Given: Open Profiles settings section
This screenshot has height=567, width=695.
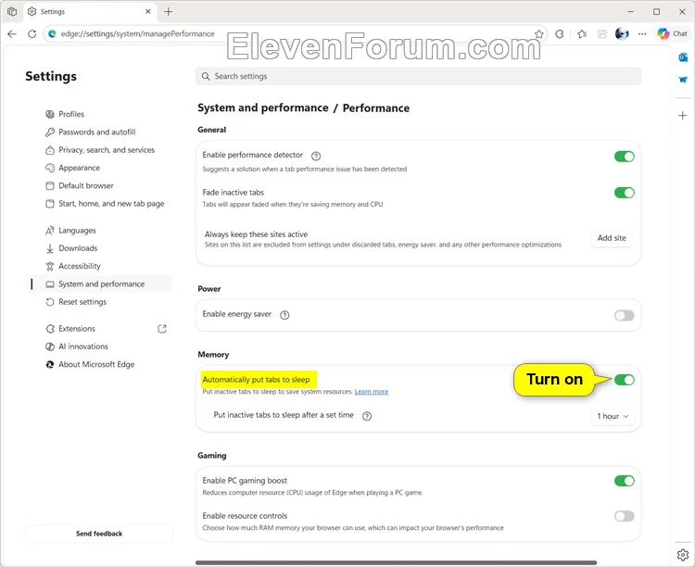Looking at the screenshot, I should tap(100, 114).
